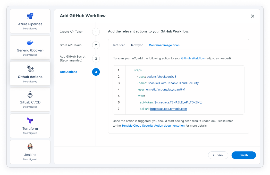Click '9 configured' under Jenkins
Viewport: 270px width, 175px height.
coord(30,160)
